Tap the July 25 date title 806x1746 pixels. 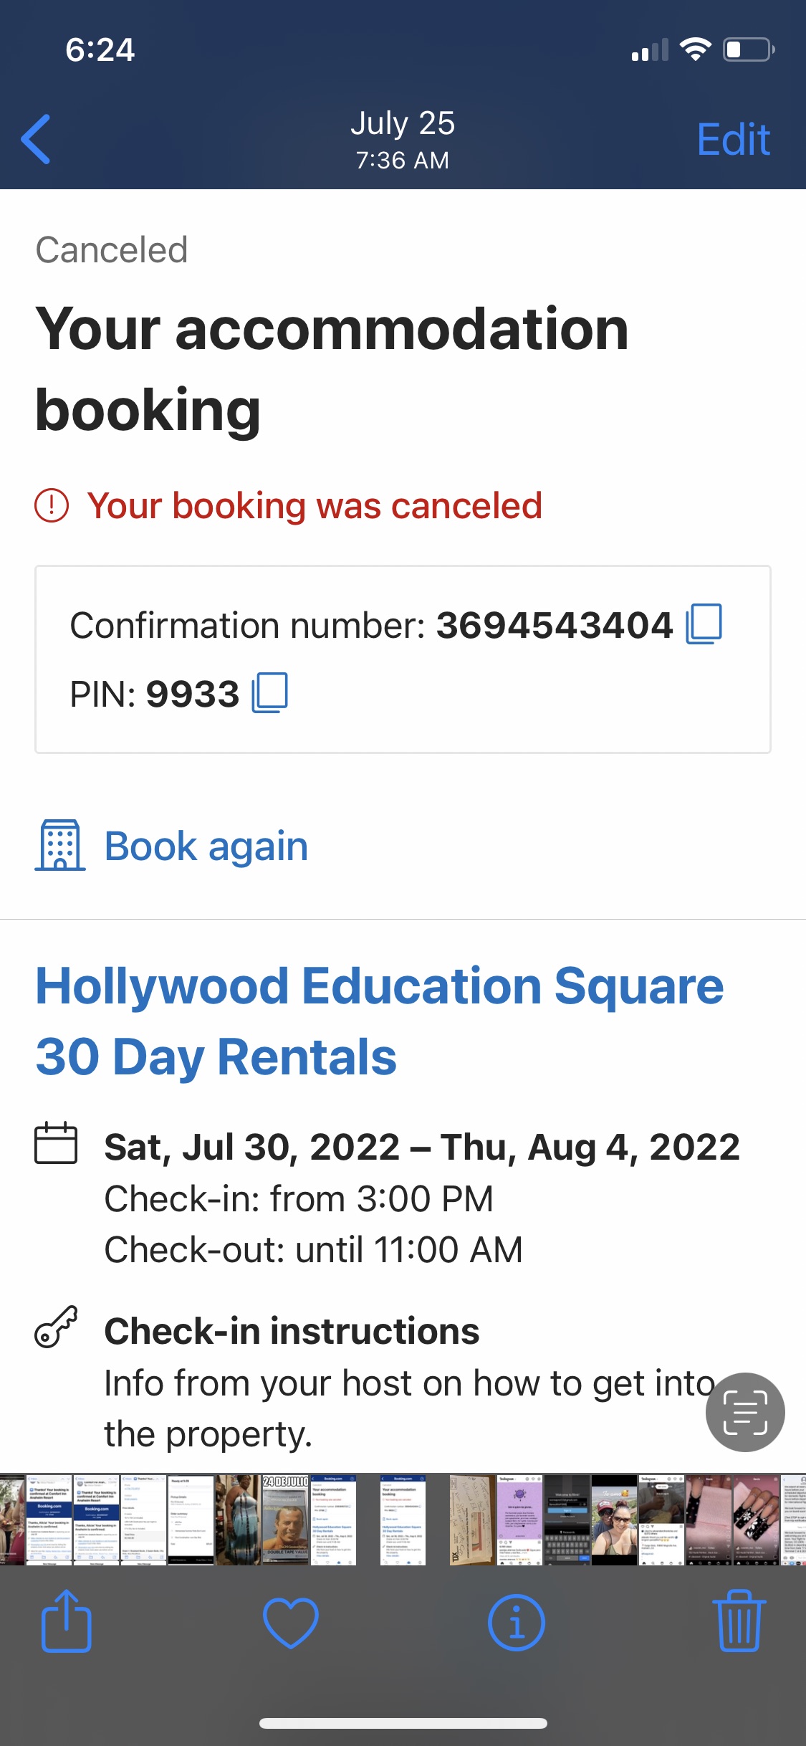pos(403,123)
